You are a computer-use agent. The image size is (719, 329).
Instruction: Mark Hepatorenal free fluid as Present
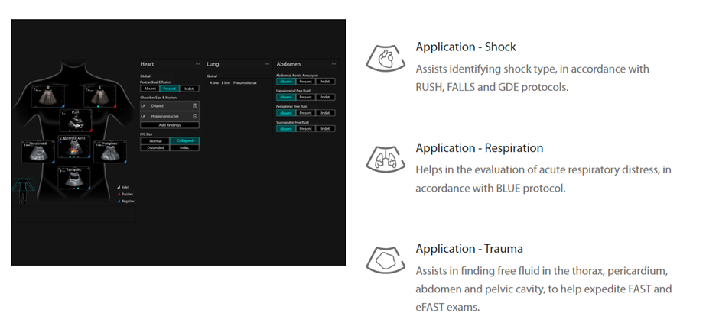[305, 97]
